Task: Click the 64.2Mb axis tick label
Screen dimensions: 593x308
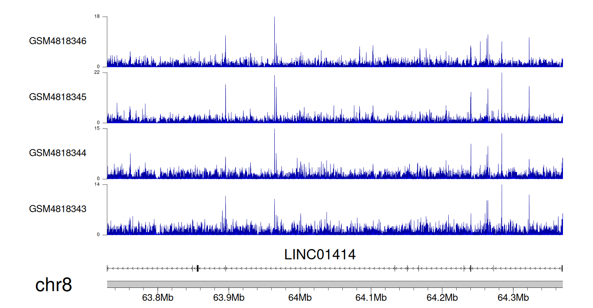Action: 442,298
